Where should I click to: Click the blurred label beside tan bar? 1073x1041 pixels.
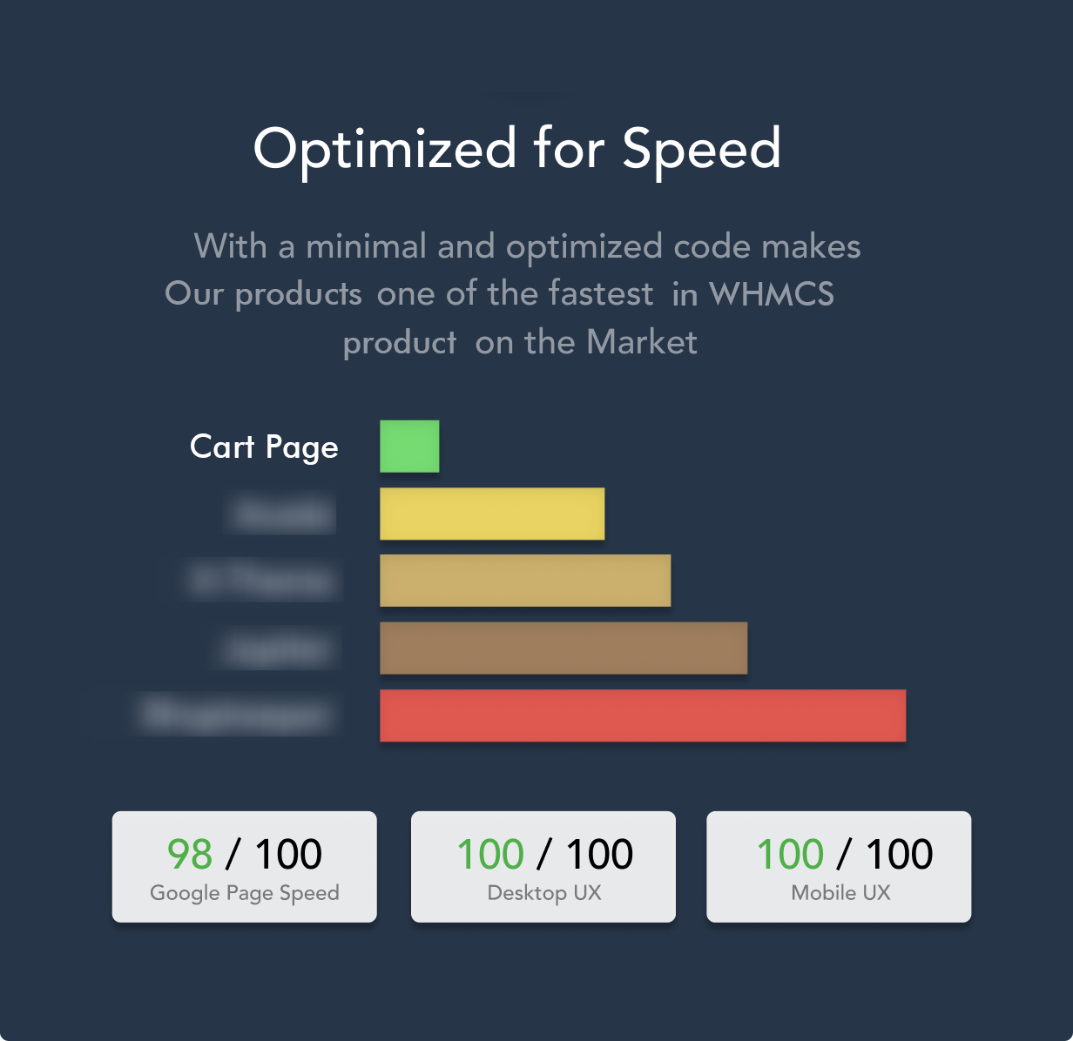pyautogui.click(x=261, y=581)
